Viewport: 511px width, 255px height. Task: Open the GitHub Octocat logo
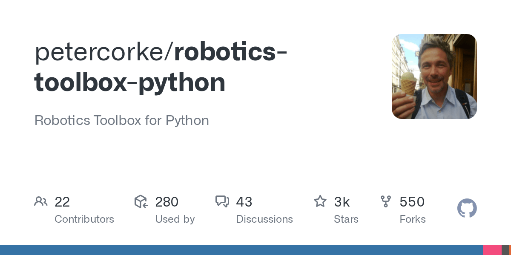point(467,208)
